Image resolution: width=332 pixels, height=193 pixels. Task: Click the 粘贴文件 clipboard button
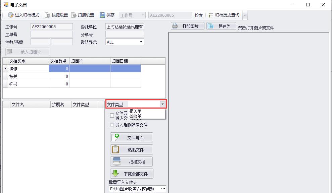click(x=132, y=150)
